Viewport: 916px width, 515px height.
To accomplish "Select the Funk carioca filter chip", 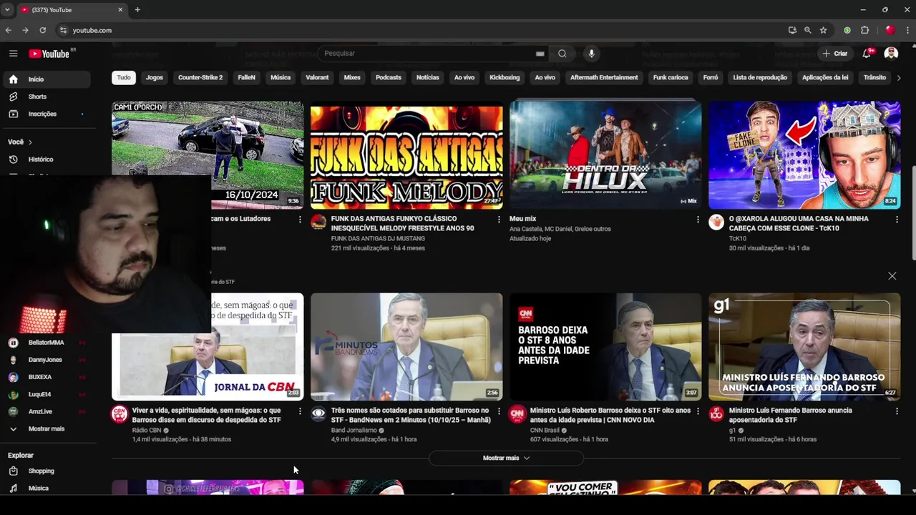I will pos(671,77).
